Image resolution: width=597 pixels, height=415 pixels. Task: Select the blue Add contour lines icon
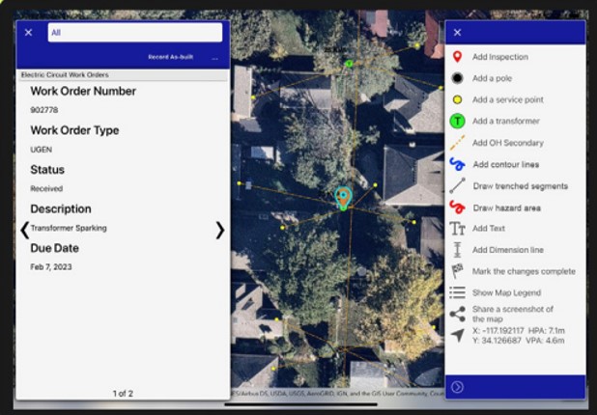click(457, 164)
